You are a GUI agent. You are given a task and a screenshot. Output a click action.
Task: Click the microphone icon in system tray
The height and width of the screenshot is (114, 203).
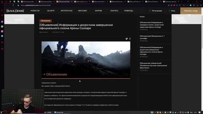[x=188, y=112]
